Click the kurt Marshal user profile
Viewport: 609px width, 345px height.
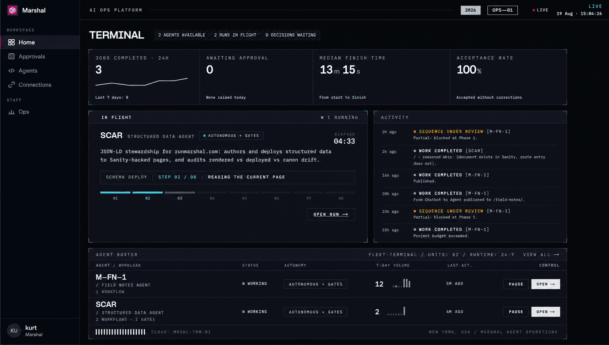[40, 331]
